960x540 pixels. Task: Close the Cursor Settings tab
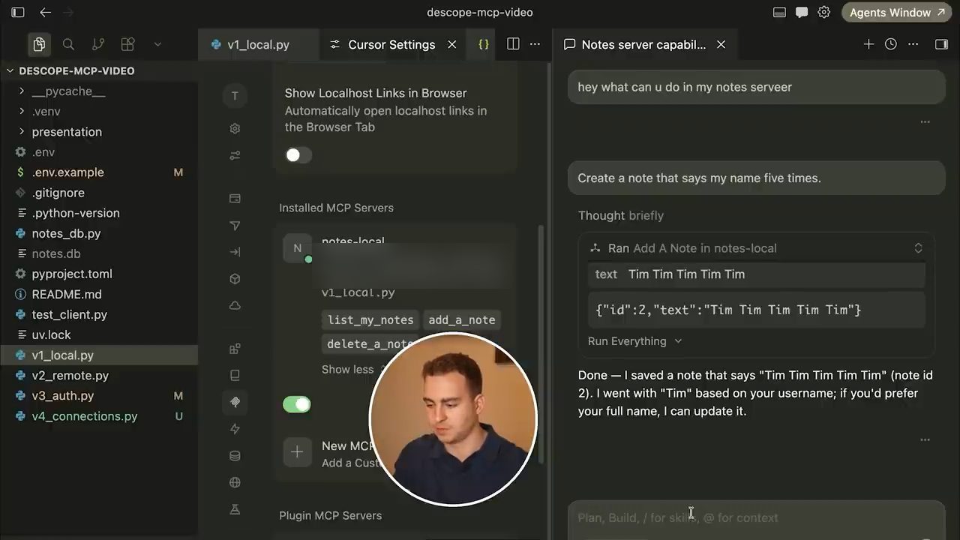point(451,44)
